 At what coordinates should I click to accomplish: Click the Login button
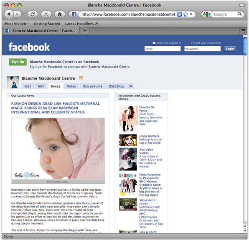pos(230,49)
